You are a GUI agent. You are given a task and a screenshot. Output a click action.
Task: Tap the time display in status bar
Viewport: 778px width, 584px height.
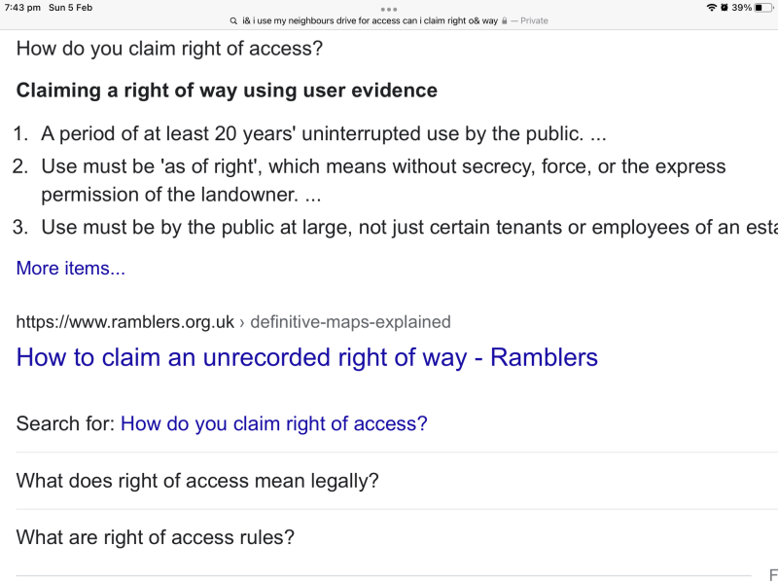coord(22,8)
